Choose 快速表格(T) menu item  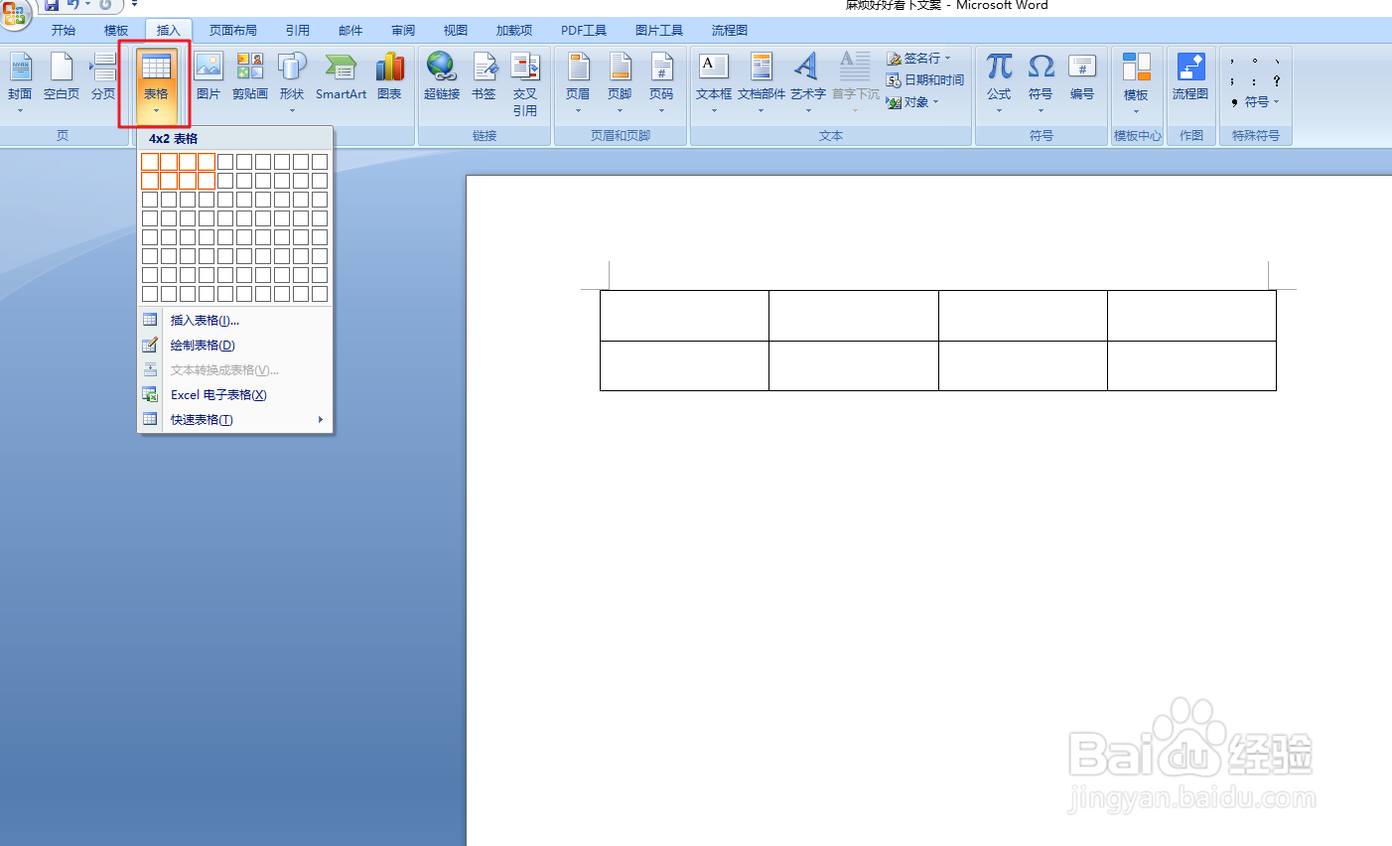pos(234,419)
